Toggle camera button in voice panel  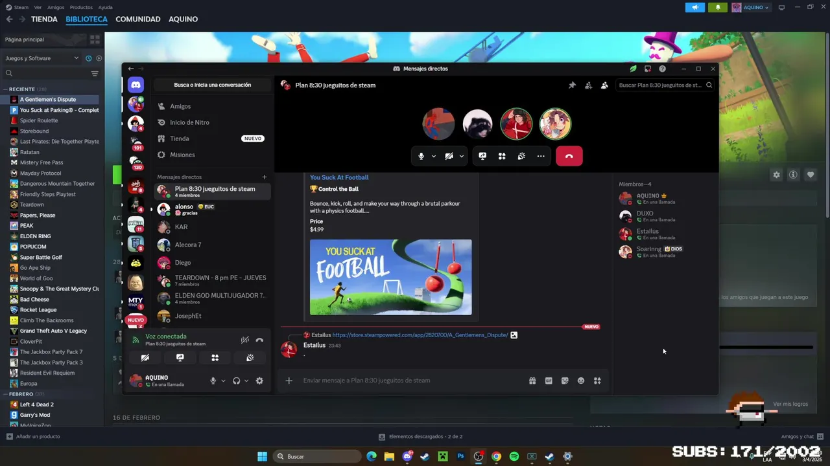point(145,357)
